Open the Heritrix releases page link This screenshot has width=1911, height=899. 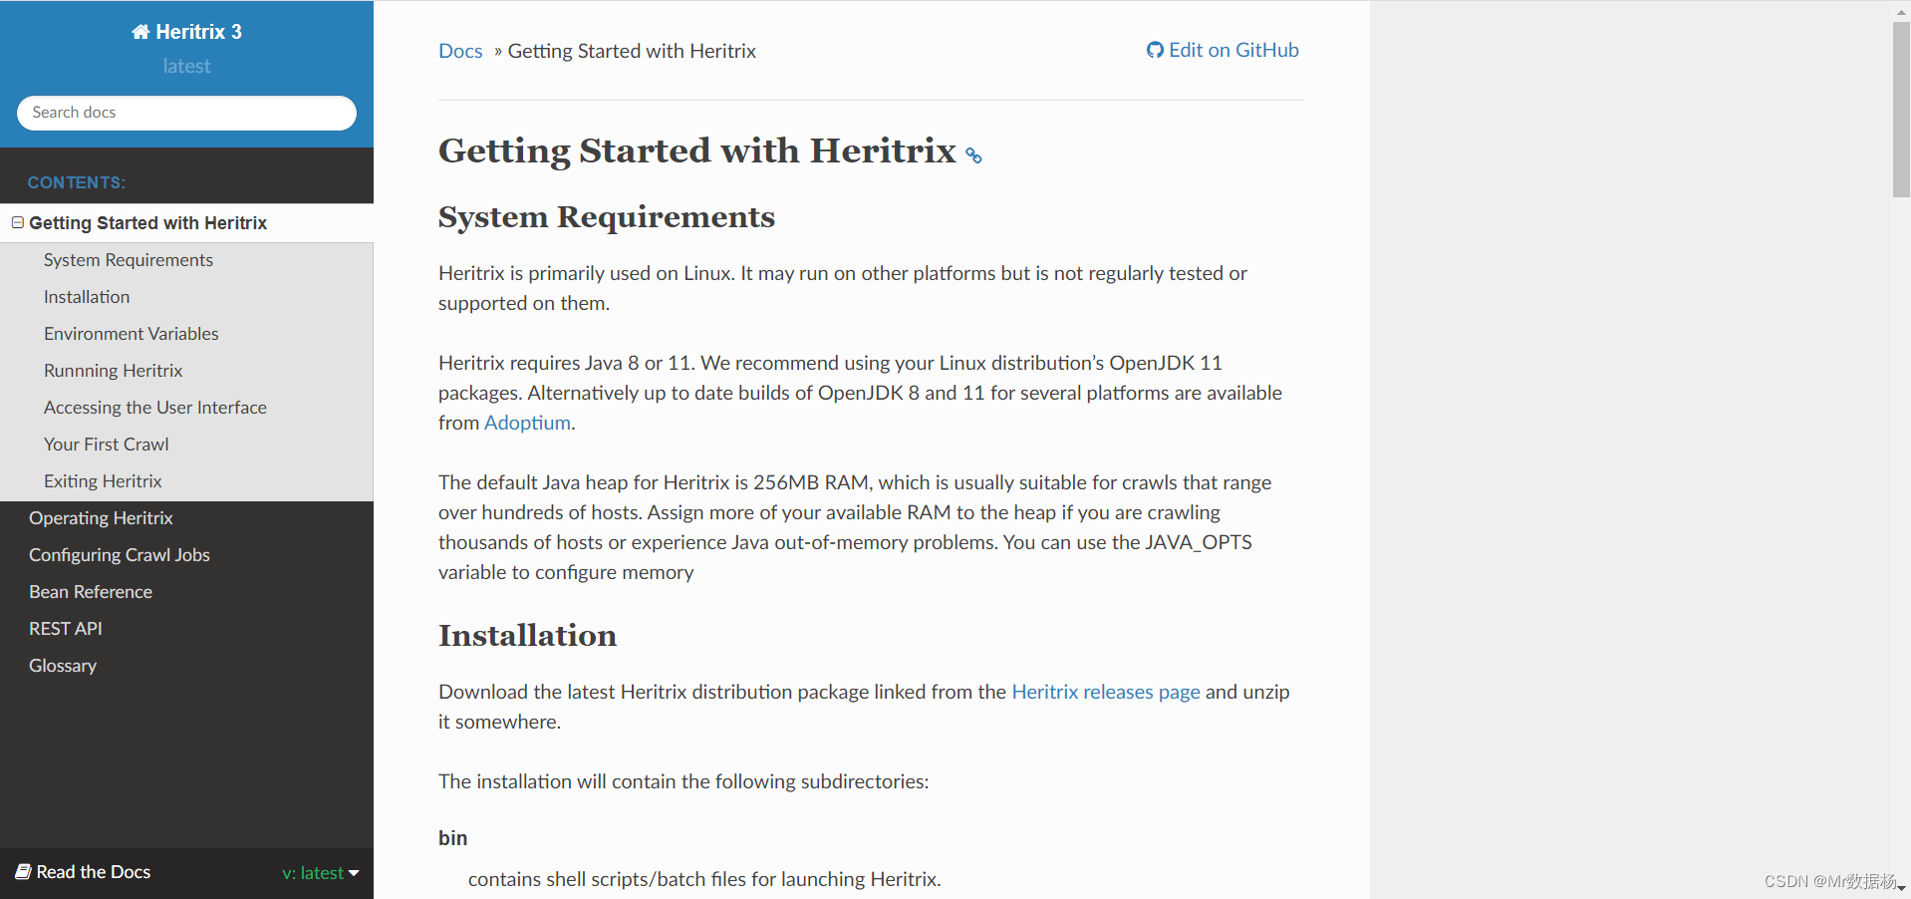1106,692
